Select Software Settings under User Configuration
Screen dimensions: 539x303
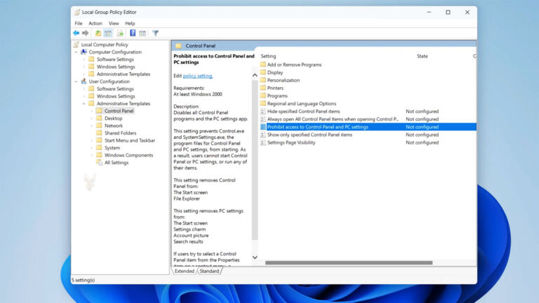(115, 89)
